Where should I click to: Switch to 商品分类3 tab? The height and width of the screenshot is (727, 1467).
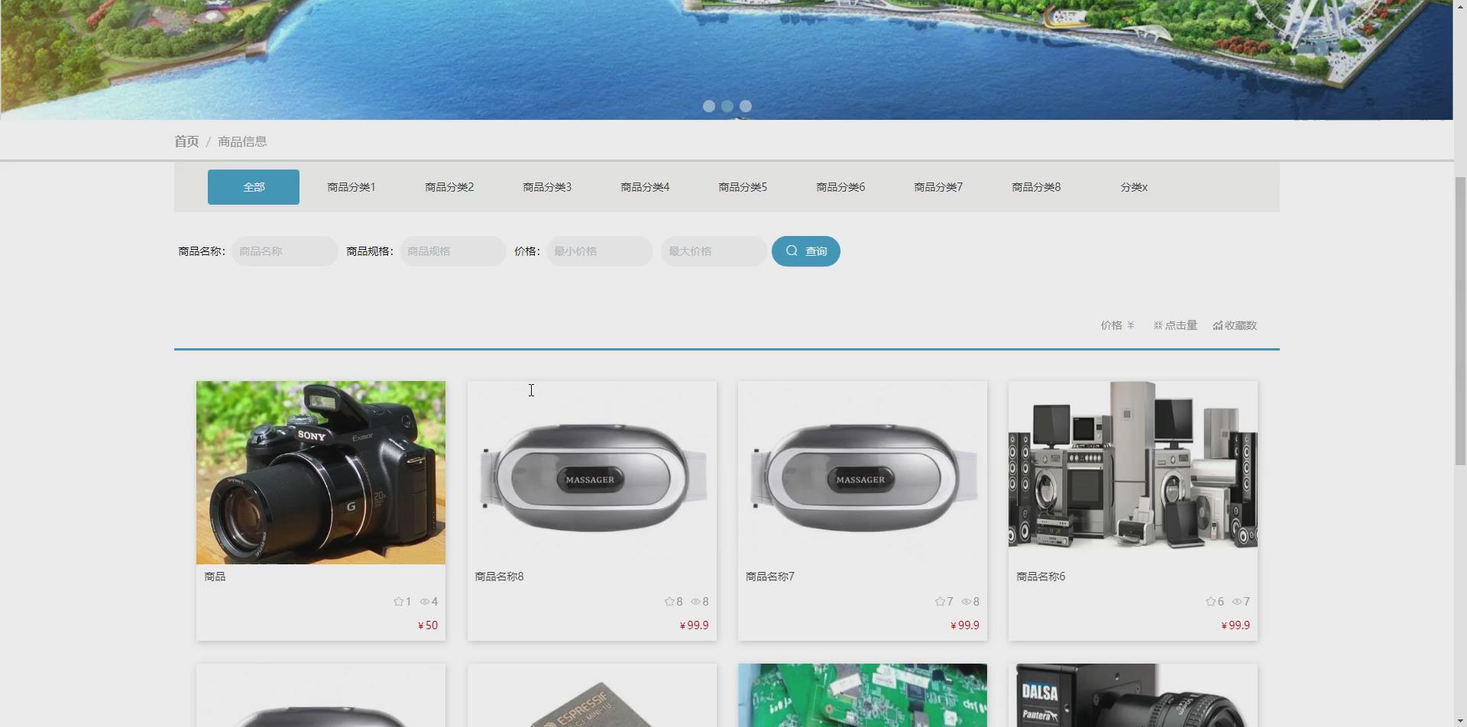click(547, 187)
